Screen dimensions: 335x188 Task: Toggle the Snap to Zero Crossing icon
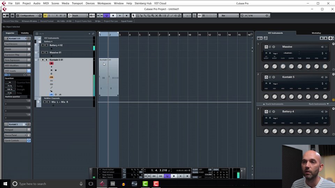point(194,16)
